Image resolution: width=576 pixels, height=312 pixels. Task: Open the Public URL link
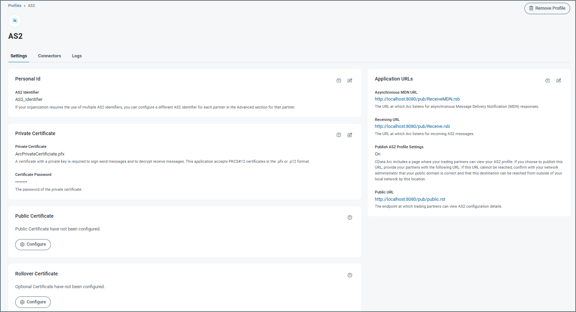coord(410,199)
